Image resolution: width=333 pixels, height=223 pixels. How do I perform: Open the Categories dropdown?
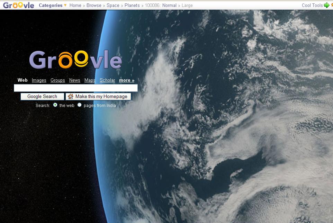click(x=53, y=5)
